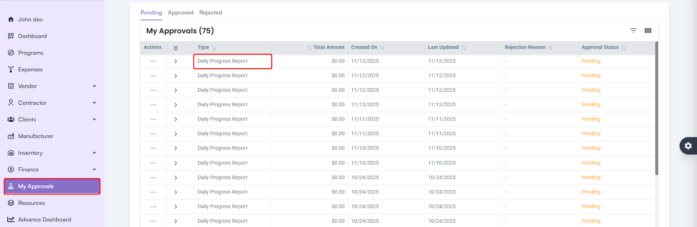Open the filter icon above the table
Viewport: 697px width, 227px height.
(633, 30)
